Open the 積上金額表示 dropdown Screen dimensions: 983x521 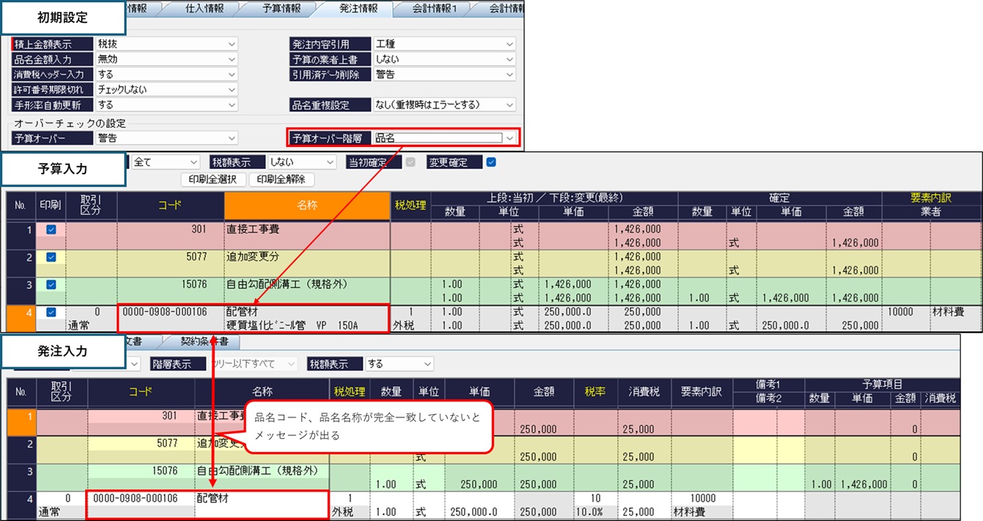click(232, 44)
